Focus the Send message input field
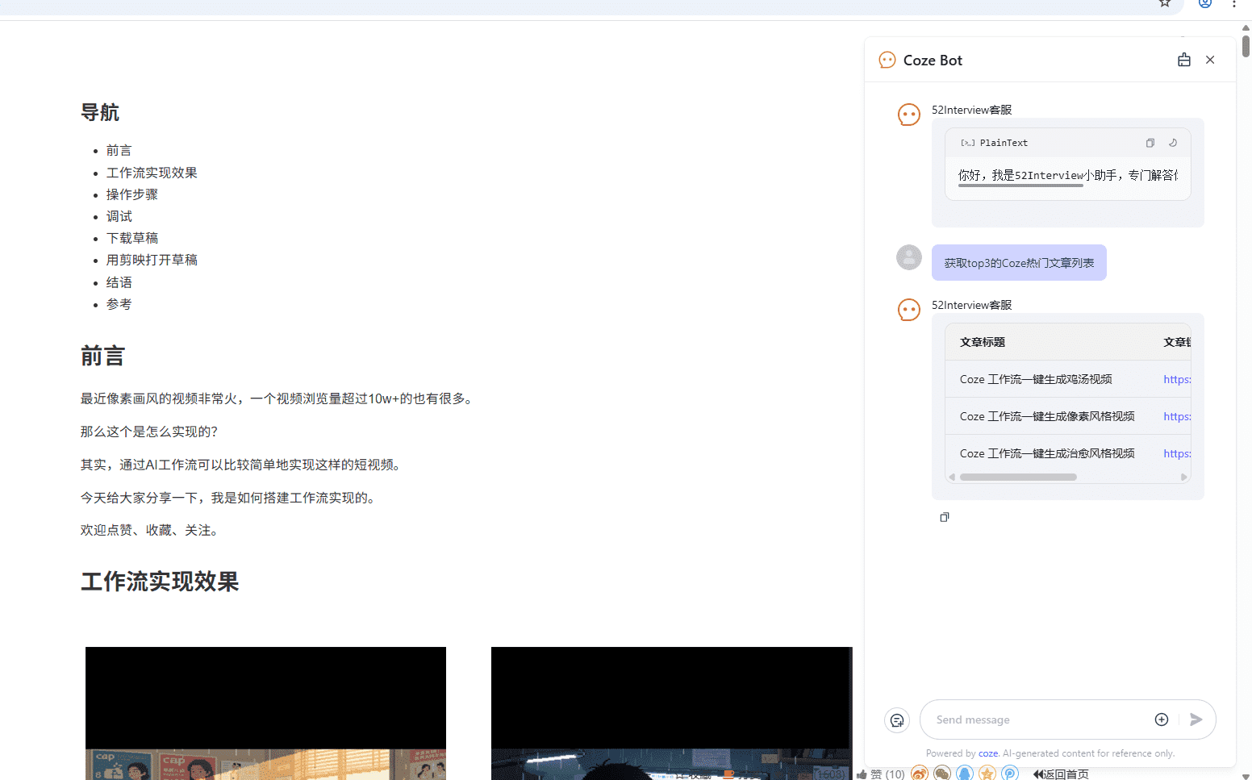1252x780 pixels. [1041, 720]
